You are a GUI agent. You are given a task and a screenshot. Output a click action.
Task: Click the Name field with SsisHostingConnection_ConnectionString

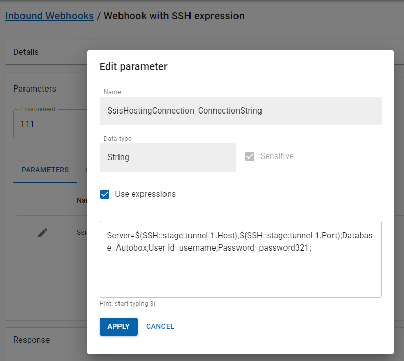coord(240,111)
